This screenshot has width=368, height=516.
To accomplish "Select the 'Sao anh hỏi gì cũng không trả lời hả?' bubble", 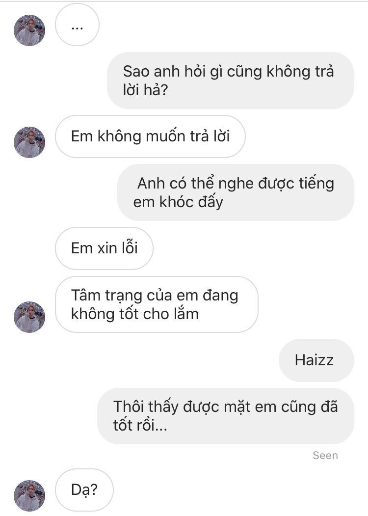I will point(231,81).
